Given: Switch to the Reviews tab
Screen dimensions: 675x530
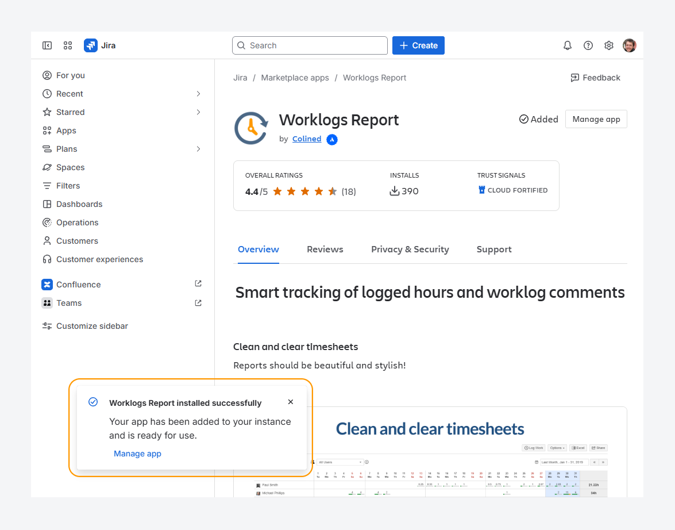Looking at the screenshot, I should 325,249.
